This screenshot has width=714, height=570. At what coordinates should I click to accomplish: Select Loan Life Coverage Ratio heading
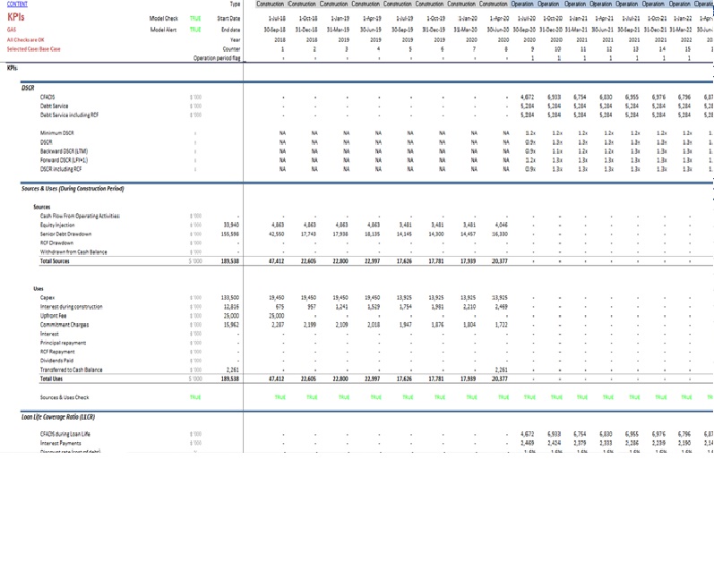(58, 417)
